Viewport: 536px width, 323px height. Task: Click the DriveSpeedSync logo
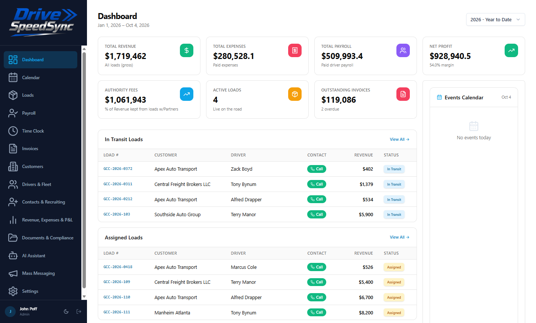pos(43,22)
